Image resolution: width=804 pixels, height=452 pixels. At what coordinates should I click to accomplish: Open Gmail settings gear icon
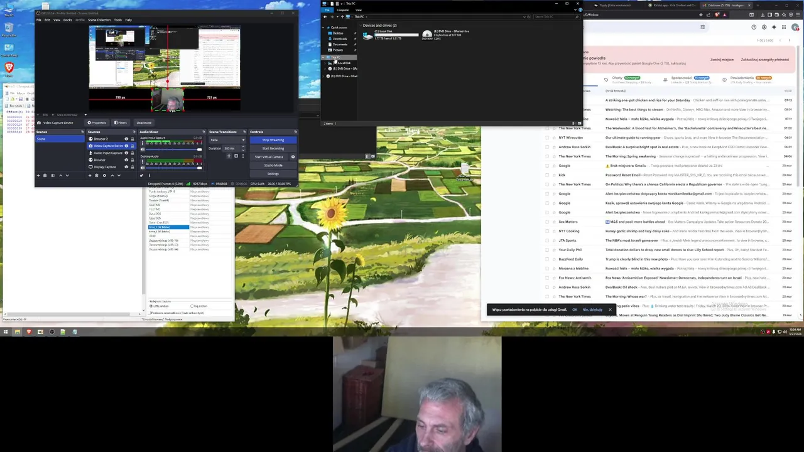click(x=764, y=27)
